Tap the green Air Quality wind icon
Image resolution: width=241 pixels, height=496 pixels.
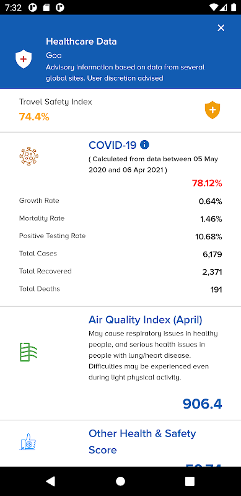click(28, 352)
